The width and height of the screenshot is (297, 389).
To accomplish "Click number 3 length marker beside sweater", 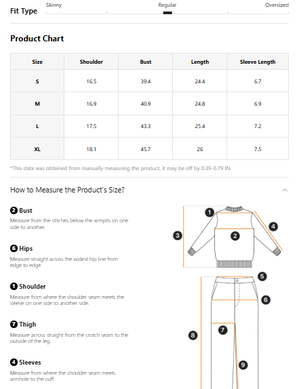I will [x=178, y=235].
